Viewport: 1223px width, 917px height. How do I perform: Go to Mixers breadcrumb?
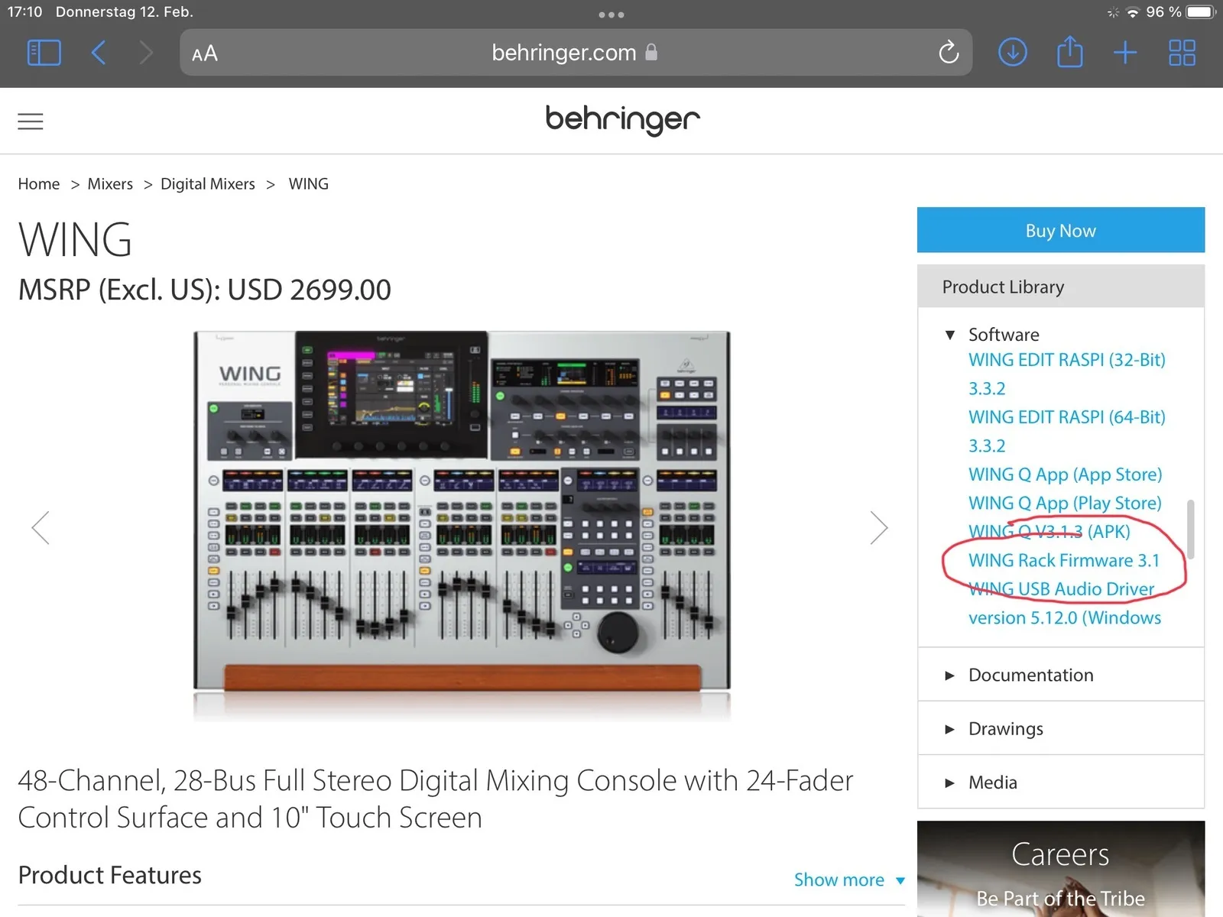pyautogui.click(x=110, y=184)
